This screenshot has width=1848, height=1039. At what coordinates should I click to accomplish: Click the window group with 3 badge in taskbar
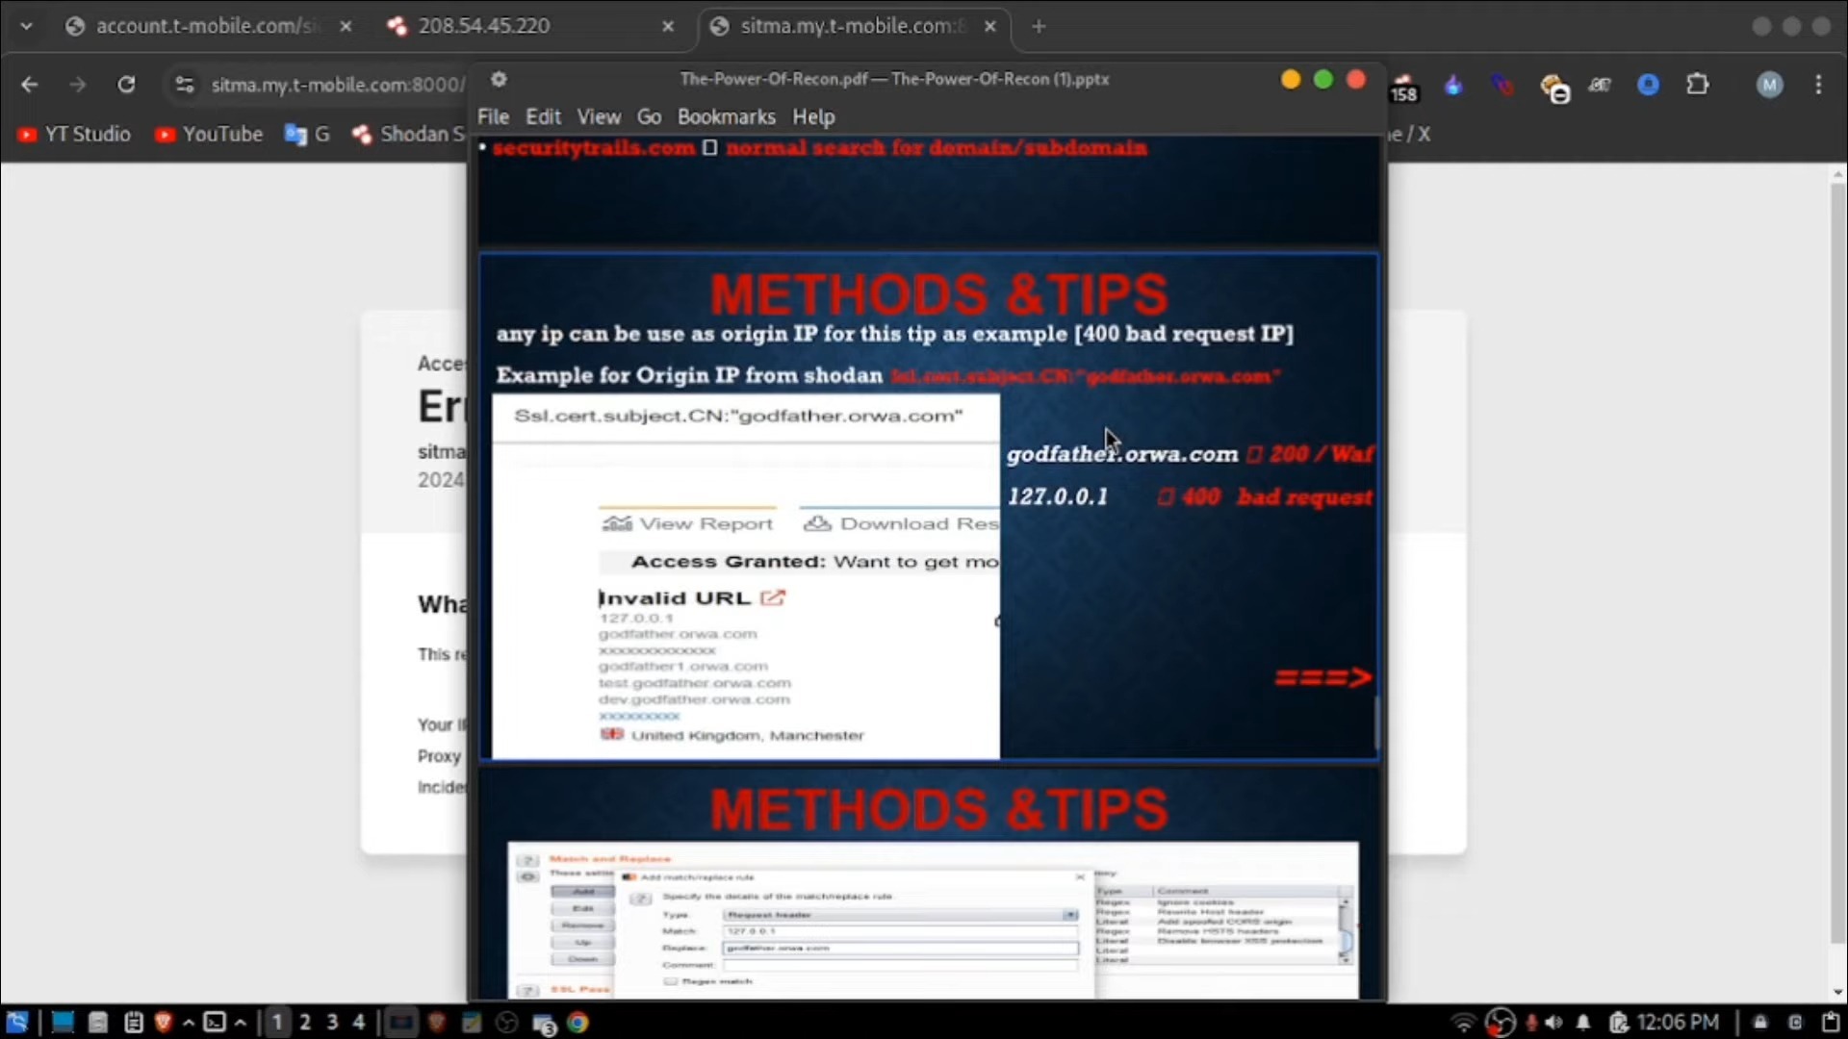point(544,1024)
